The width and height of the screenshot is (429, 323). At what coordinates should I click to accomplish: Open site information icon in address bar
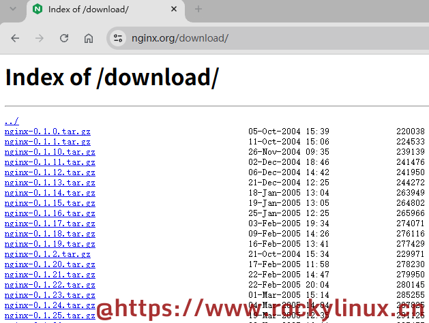click(118, 38)
